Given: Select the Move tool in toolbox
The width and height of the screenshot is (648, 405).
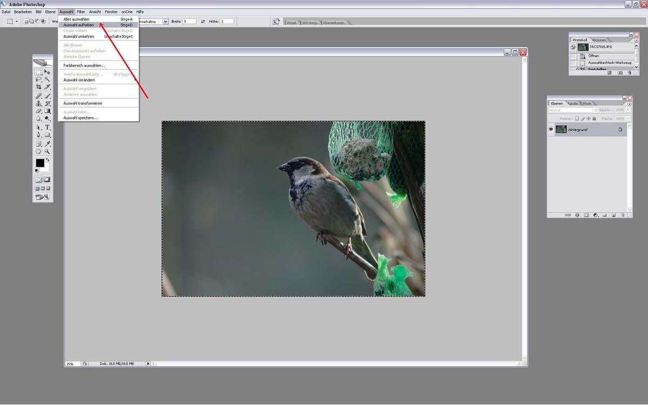Looking at the screenshot, I should tap(48, 72).
